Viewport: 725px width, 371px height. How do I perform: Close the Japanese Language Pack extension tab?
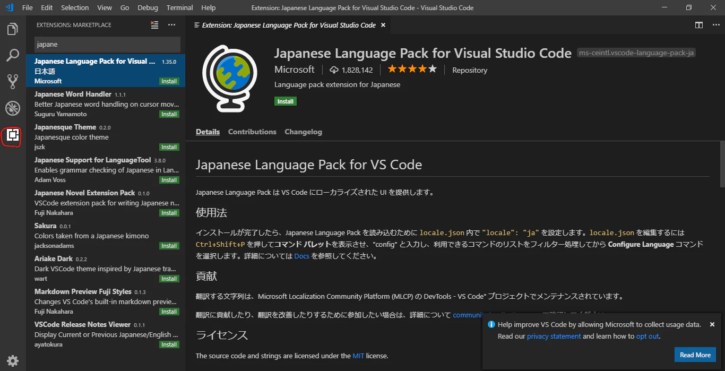click(383, 25)
